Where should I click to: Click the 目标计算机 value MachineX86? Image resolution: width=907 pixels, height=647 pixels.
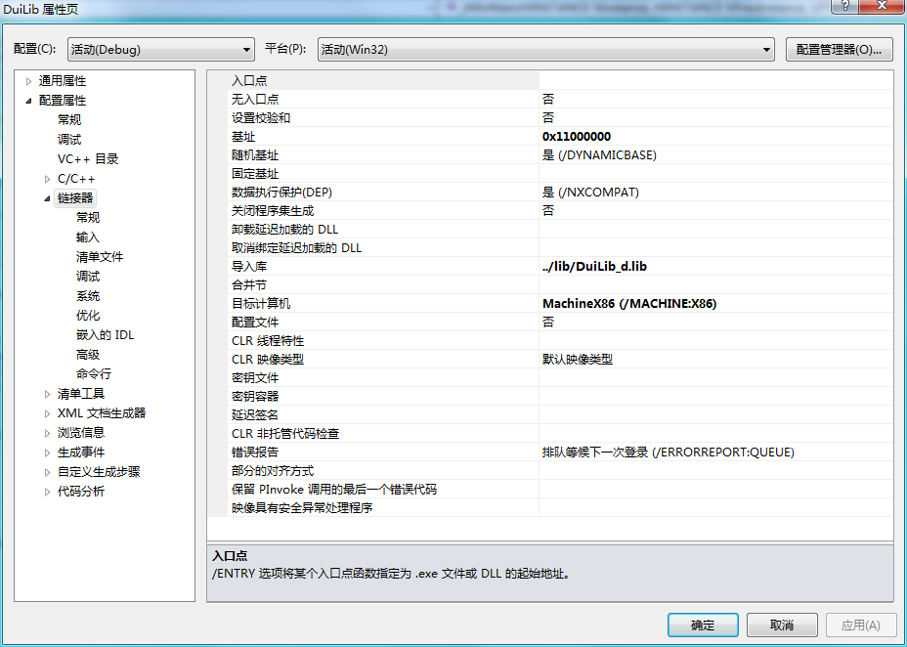(x=629, y=304)
